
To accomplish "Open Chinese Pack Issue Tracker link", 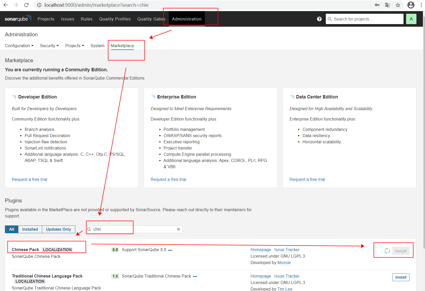I will click(287, 250).
